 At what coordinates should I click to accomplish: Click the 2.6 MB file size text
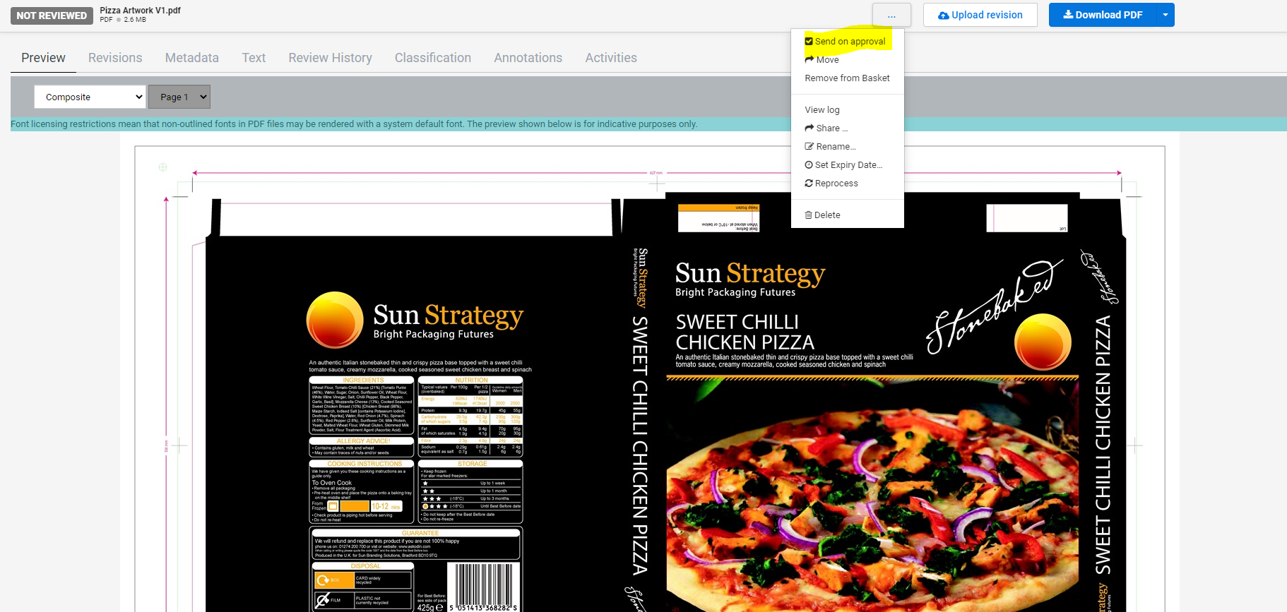point(135,20)
